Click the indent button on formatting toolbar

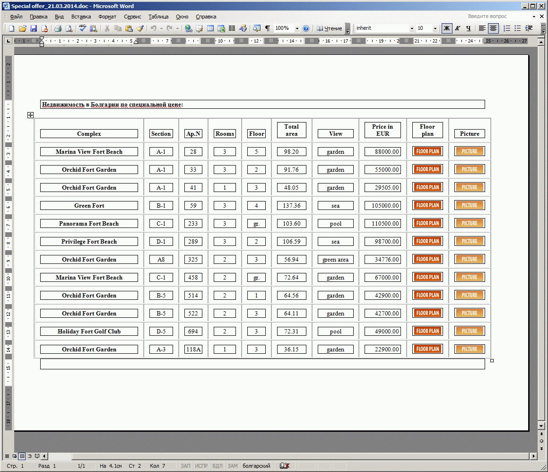[529, 28]
